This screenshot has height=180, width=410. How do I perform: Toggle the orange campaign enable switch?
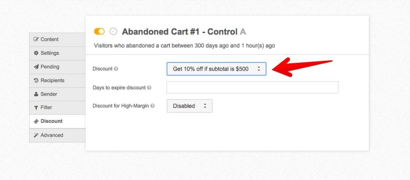(99, 31)
